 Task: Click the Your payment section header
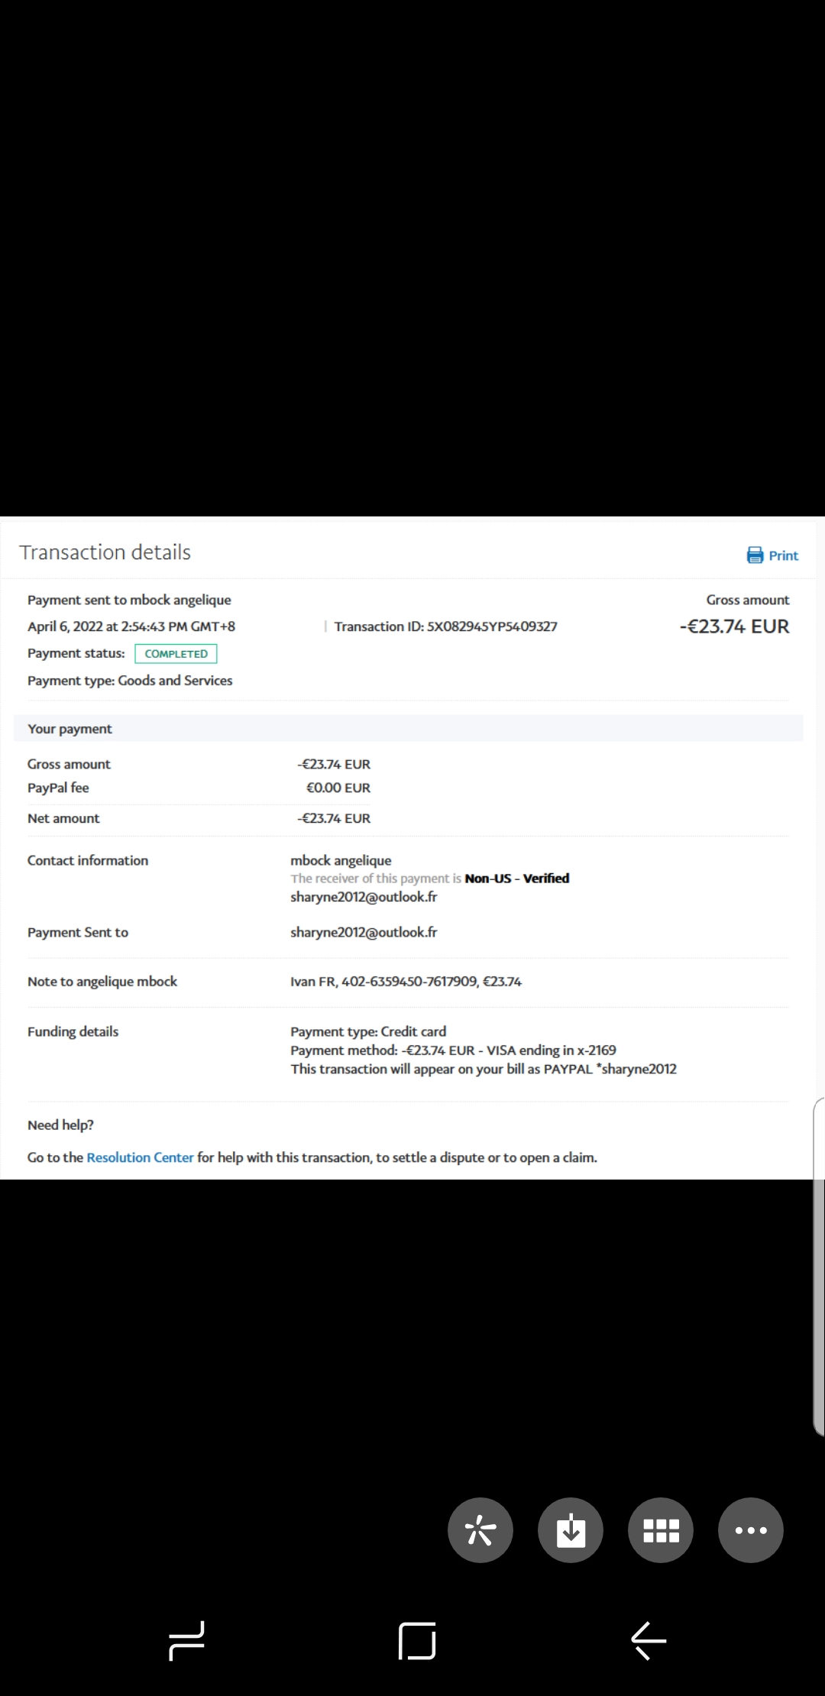(x=409, y=729)
